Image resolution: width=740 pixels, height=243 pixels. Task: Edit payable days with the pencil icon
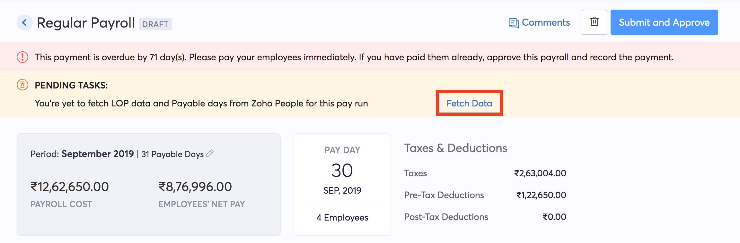pyautogui.click(x=210, y=154)
